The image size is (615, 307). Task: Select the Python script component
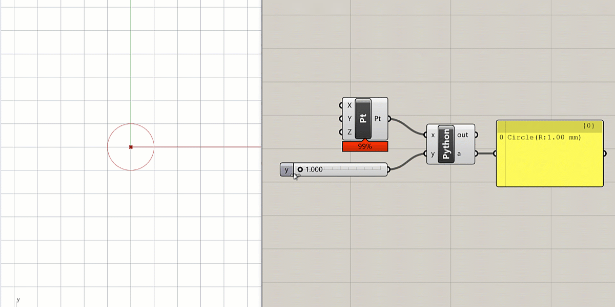(446, 144)
